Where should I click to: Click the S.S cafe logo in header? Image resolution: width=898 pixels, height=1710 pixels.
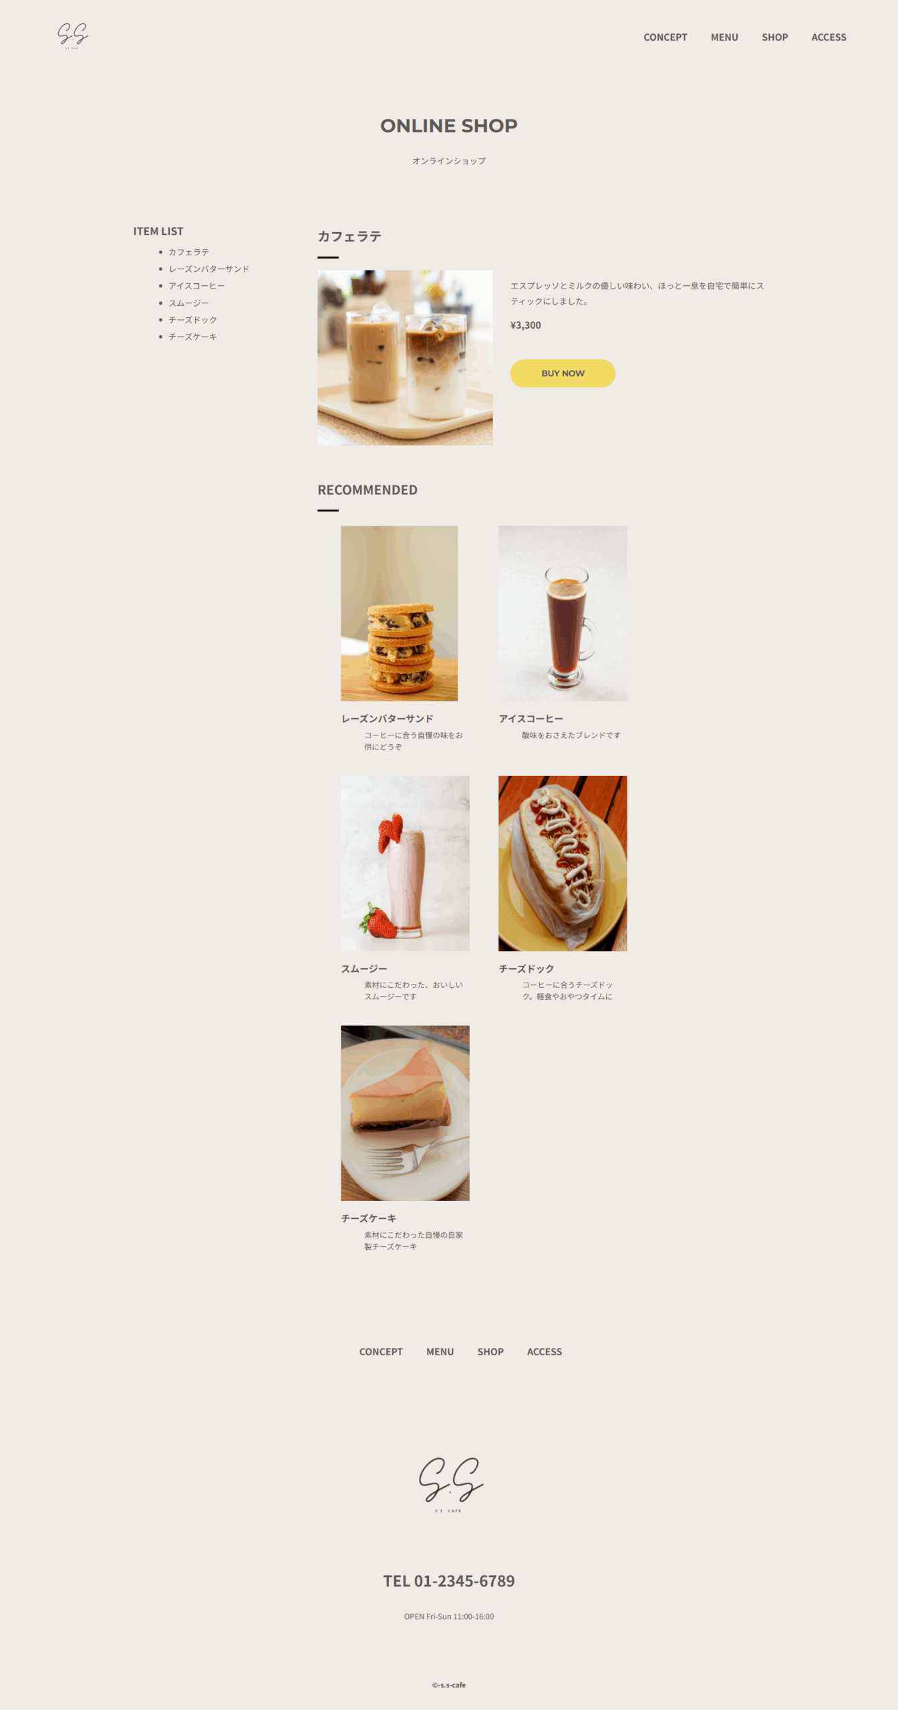pyautogui.click(x=73, y=35)
